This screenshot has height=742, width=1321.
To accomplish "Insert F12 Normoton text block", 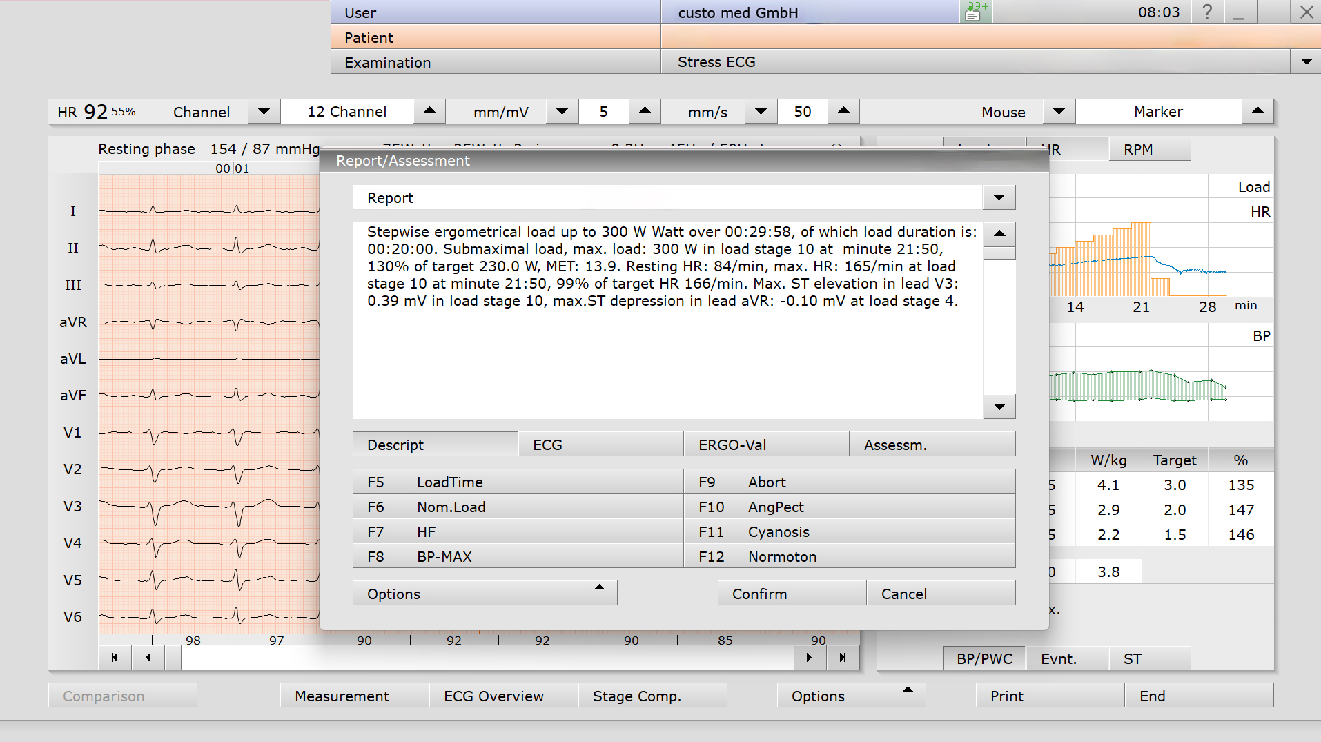I will coord(850,556).
